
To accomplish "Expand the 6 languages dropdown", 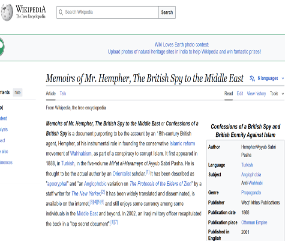I will point(270,78).
